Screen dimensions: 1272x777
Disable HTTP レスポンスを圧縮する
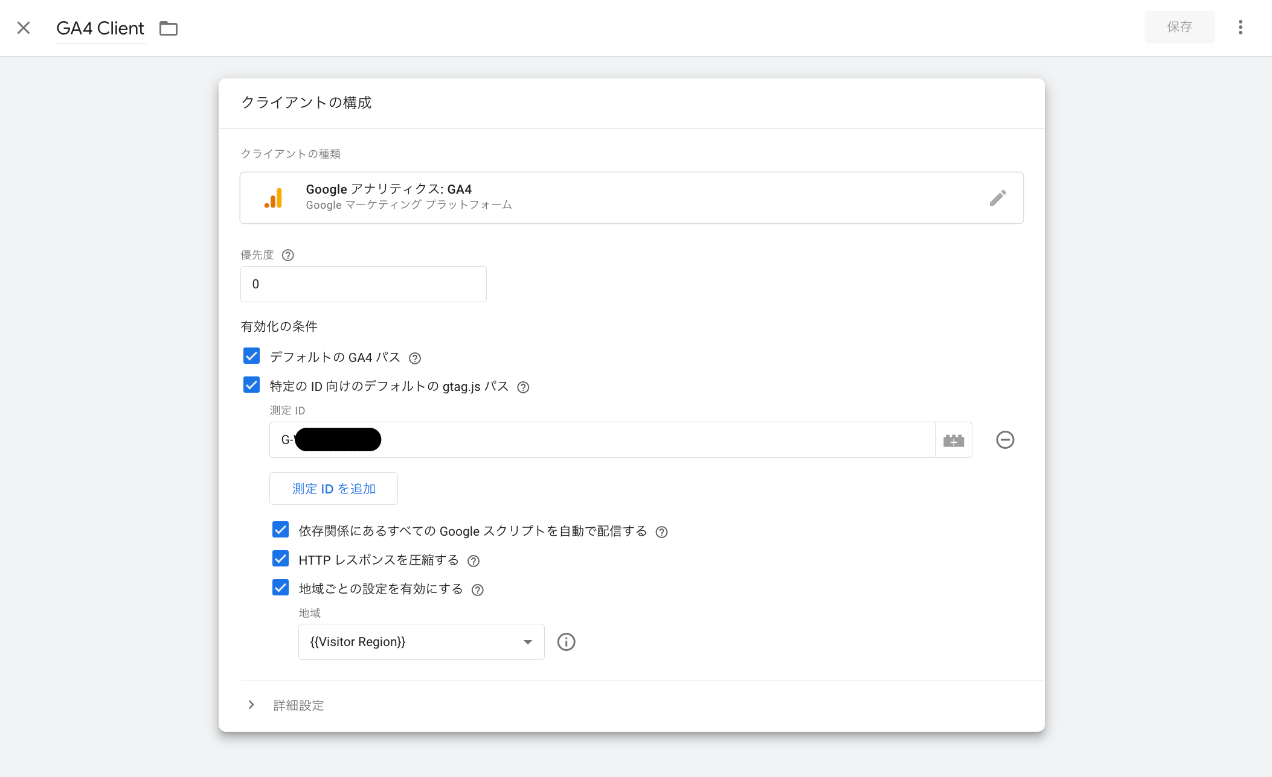pos(280,559)
